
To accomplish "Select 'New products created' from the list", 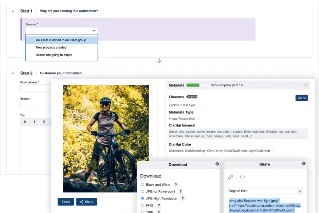I will pos(51,48).
